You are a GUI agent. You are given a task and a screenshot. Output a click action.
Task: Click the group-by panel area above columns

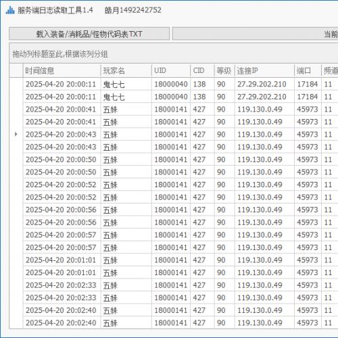click(x=174, y=53)
